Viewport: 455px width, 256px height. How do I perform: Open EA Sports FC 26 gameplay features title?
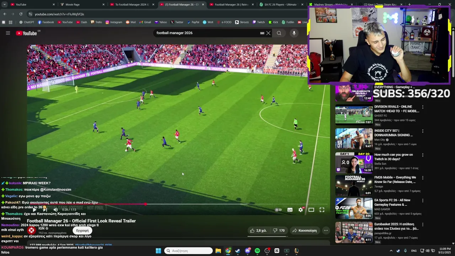[x=392, y=202]
